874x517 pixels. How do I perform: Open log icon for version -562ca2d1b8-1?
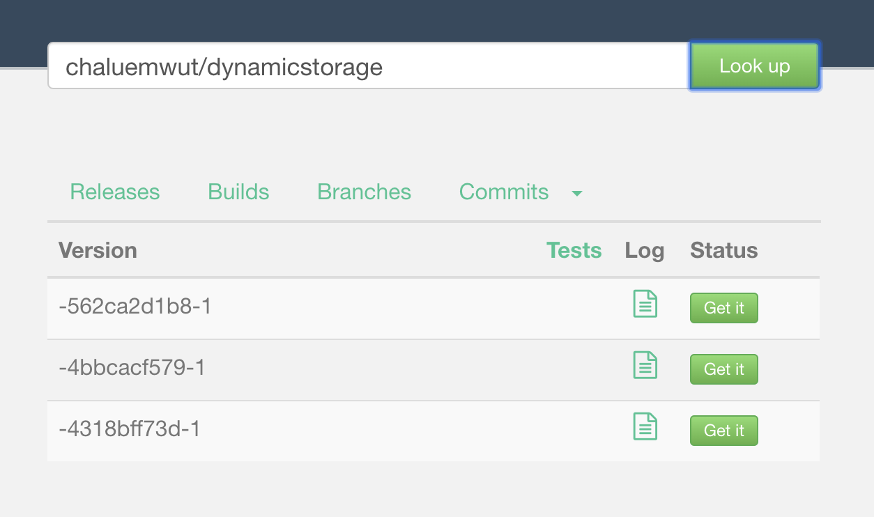[645, 304]
